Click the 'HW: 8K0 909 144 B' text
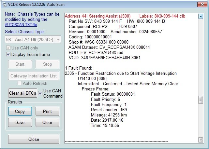The image size is (209, 149). pyautogui.click(x=146, y=21)
